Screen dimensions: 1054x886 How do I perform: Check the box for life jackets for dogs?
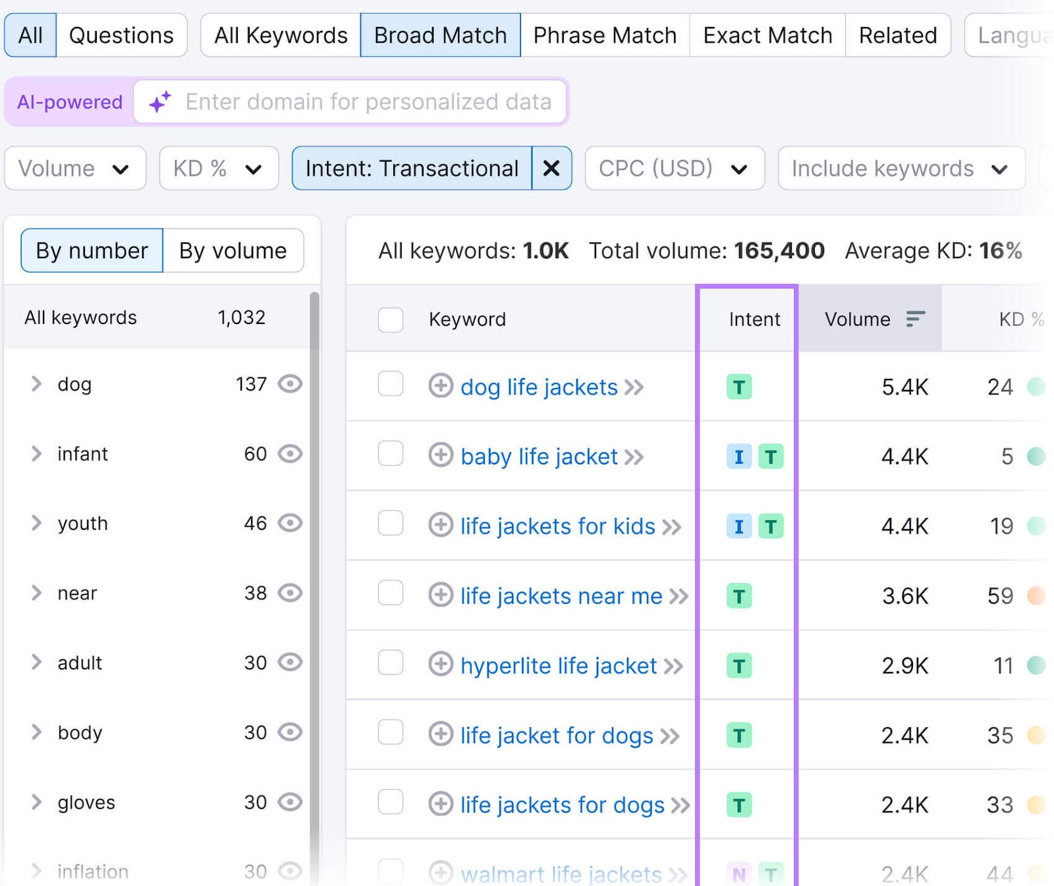pyautogui.click(x=391, y=802)
